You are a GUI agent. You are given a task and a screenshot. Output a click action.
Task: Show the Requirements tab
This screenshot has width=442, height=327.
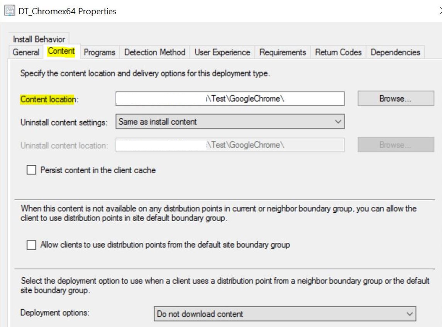(x=283, y=52)
